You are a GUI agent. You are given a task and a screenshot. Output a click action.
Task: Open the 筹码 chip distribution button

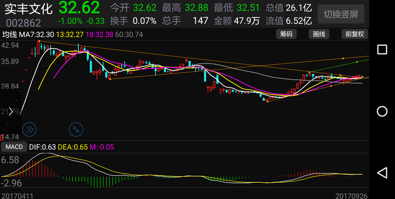(x=286, y=34)
